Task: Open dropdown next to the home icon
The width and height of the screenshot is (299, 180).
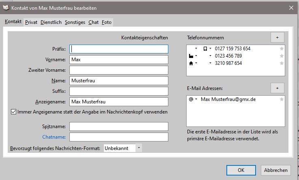Action: [x=196, y=63]
